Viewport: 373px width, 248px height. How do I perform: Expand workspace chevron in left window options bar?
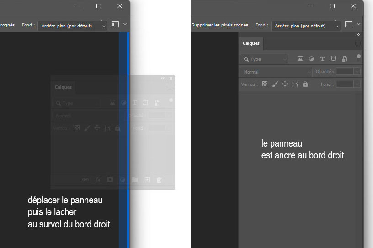click(x=125, y=24)
